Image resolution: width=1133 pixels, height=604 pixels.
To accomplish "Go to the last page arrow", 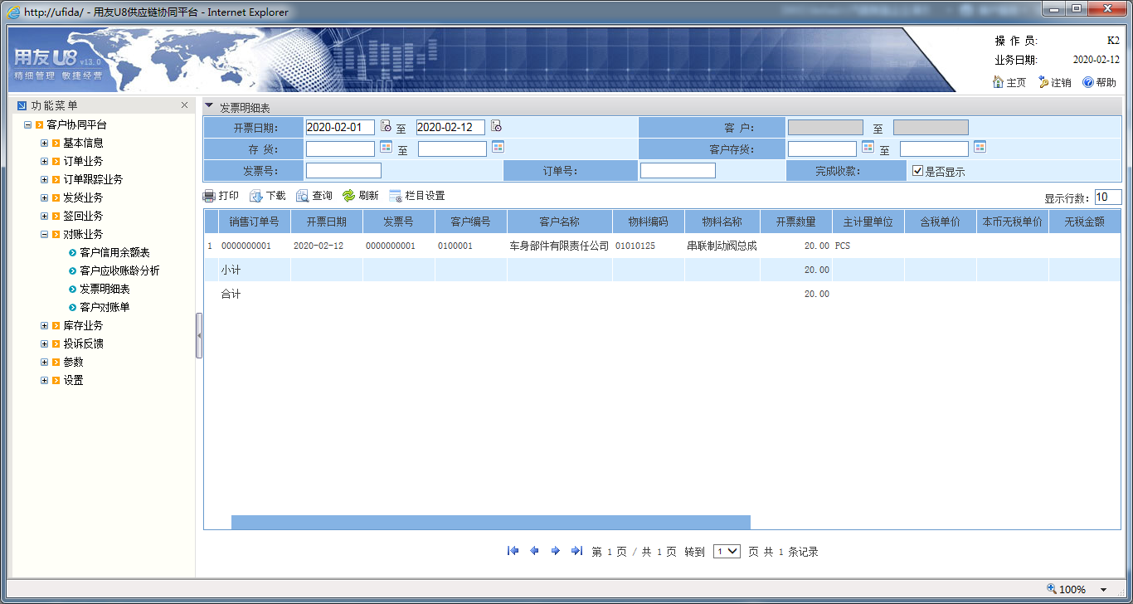I will click(x=576, y=551).
